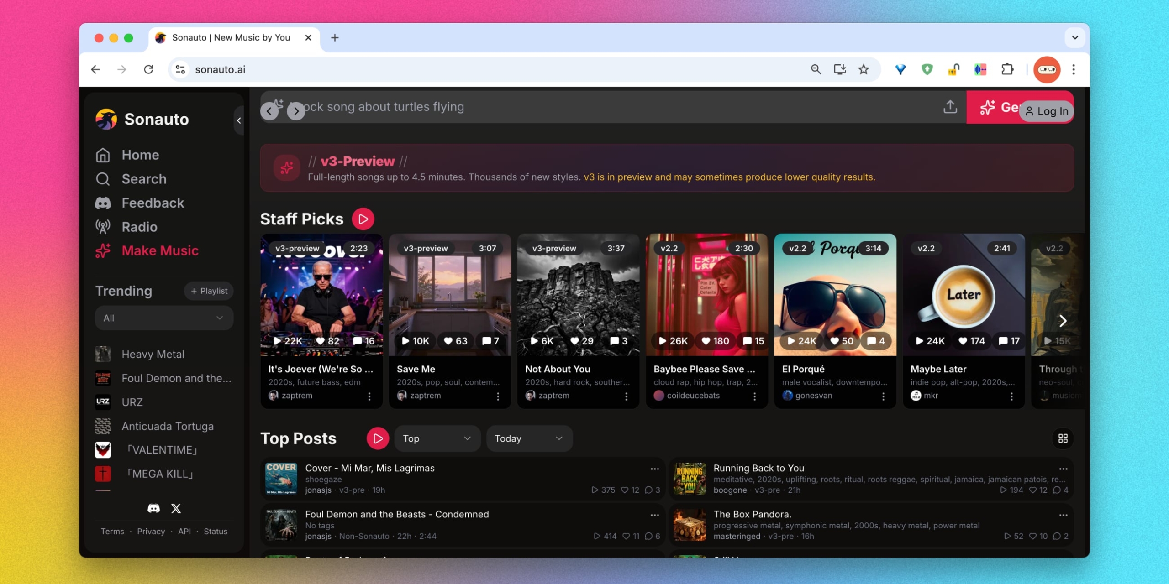
Task: Open the Search menu item
Action: click(144, 179)
